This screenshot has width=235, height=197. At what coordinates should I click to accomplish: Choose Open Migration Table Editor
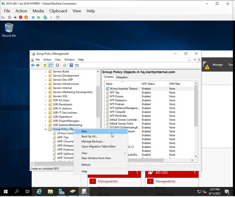(101, 147)
